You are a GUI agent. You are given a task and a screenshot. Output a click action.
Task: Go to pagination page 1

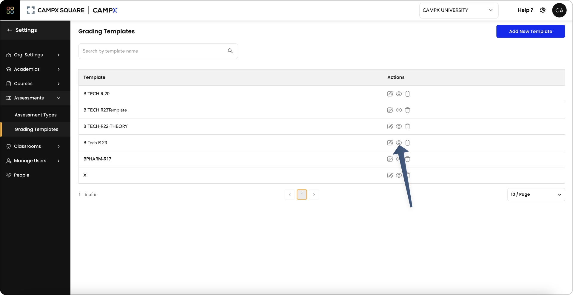pos(302,194)
